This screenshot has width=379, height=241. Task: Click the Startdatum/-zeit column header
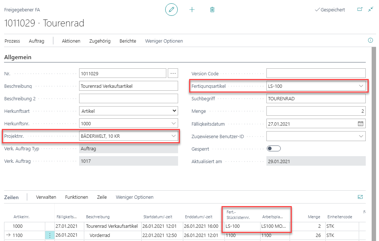(157, 217)
